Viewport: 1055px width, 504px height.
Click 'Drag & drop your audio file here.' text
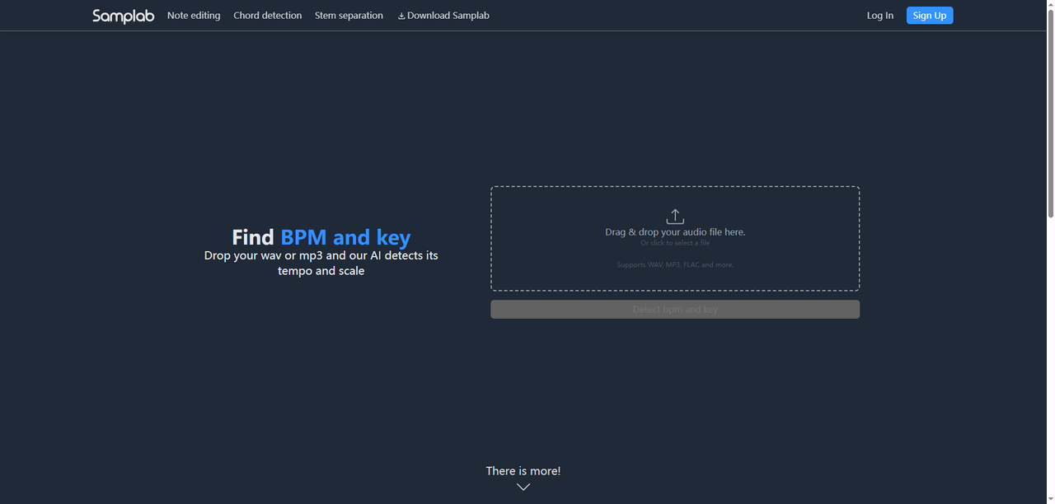pos(675,232)
